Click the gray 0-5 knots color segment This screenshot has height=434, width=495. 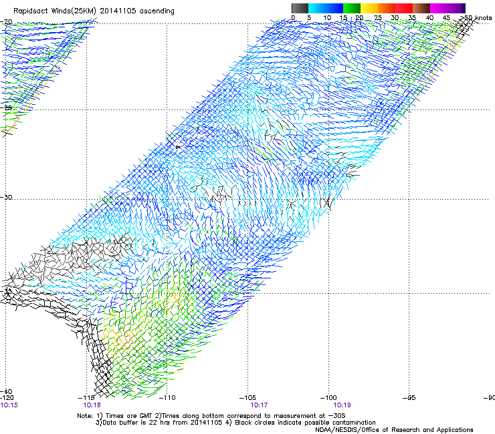[x=300, y=8]
